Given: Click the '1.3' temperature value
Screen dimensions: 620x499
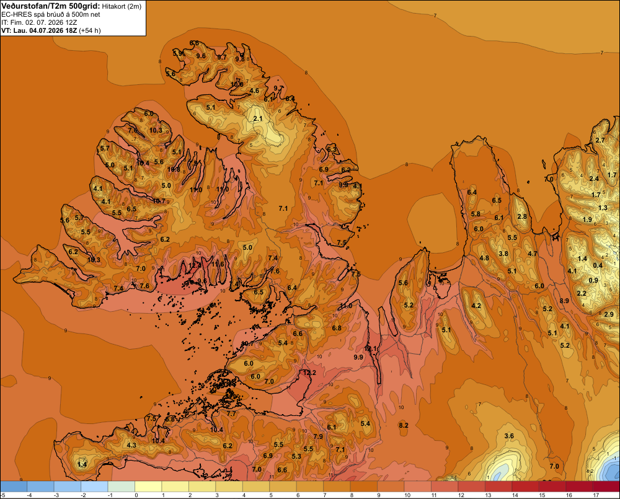Looking at the screenshot, I should click(x=603, y=208).
